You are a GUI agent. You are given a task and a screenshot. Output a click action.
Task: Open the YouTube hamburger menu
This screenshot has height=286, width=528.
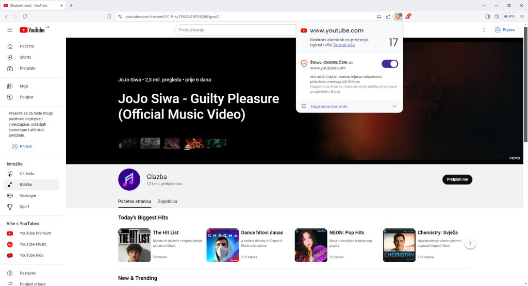point(10,30)
